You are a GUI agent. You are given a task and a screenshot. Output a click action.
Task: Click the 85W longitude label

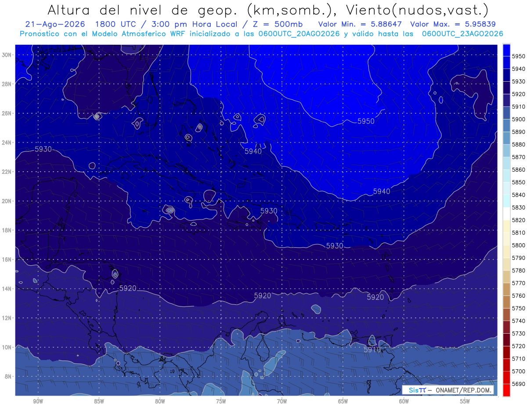click(x=99, y=401)
